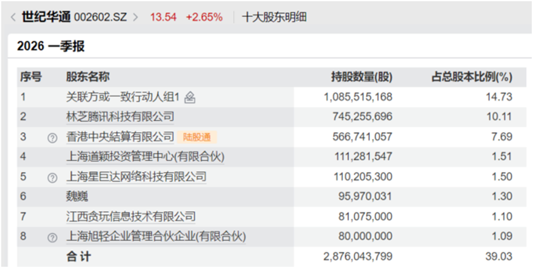Click ratio value 1.10
Image resolution: width=533 pixels, height=268 pixels.
(502, 217)
